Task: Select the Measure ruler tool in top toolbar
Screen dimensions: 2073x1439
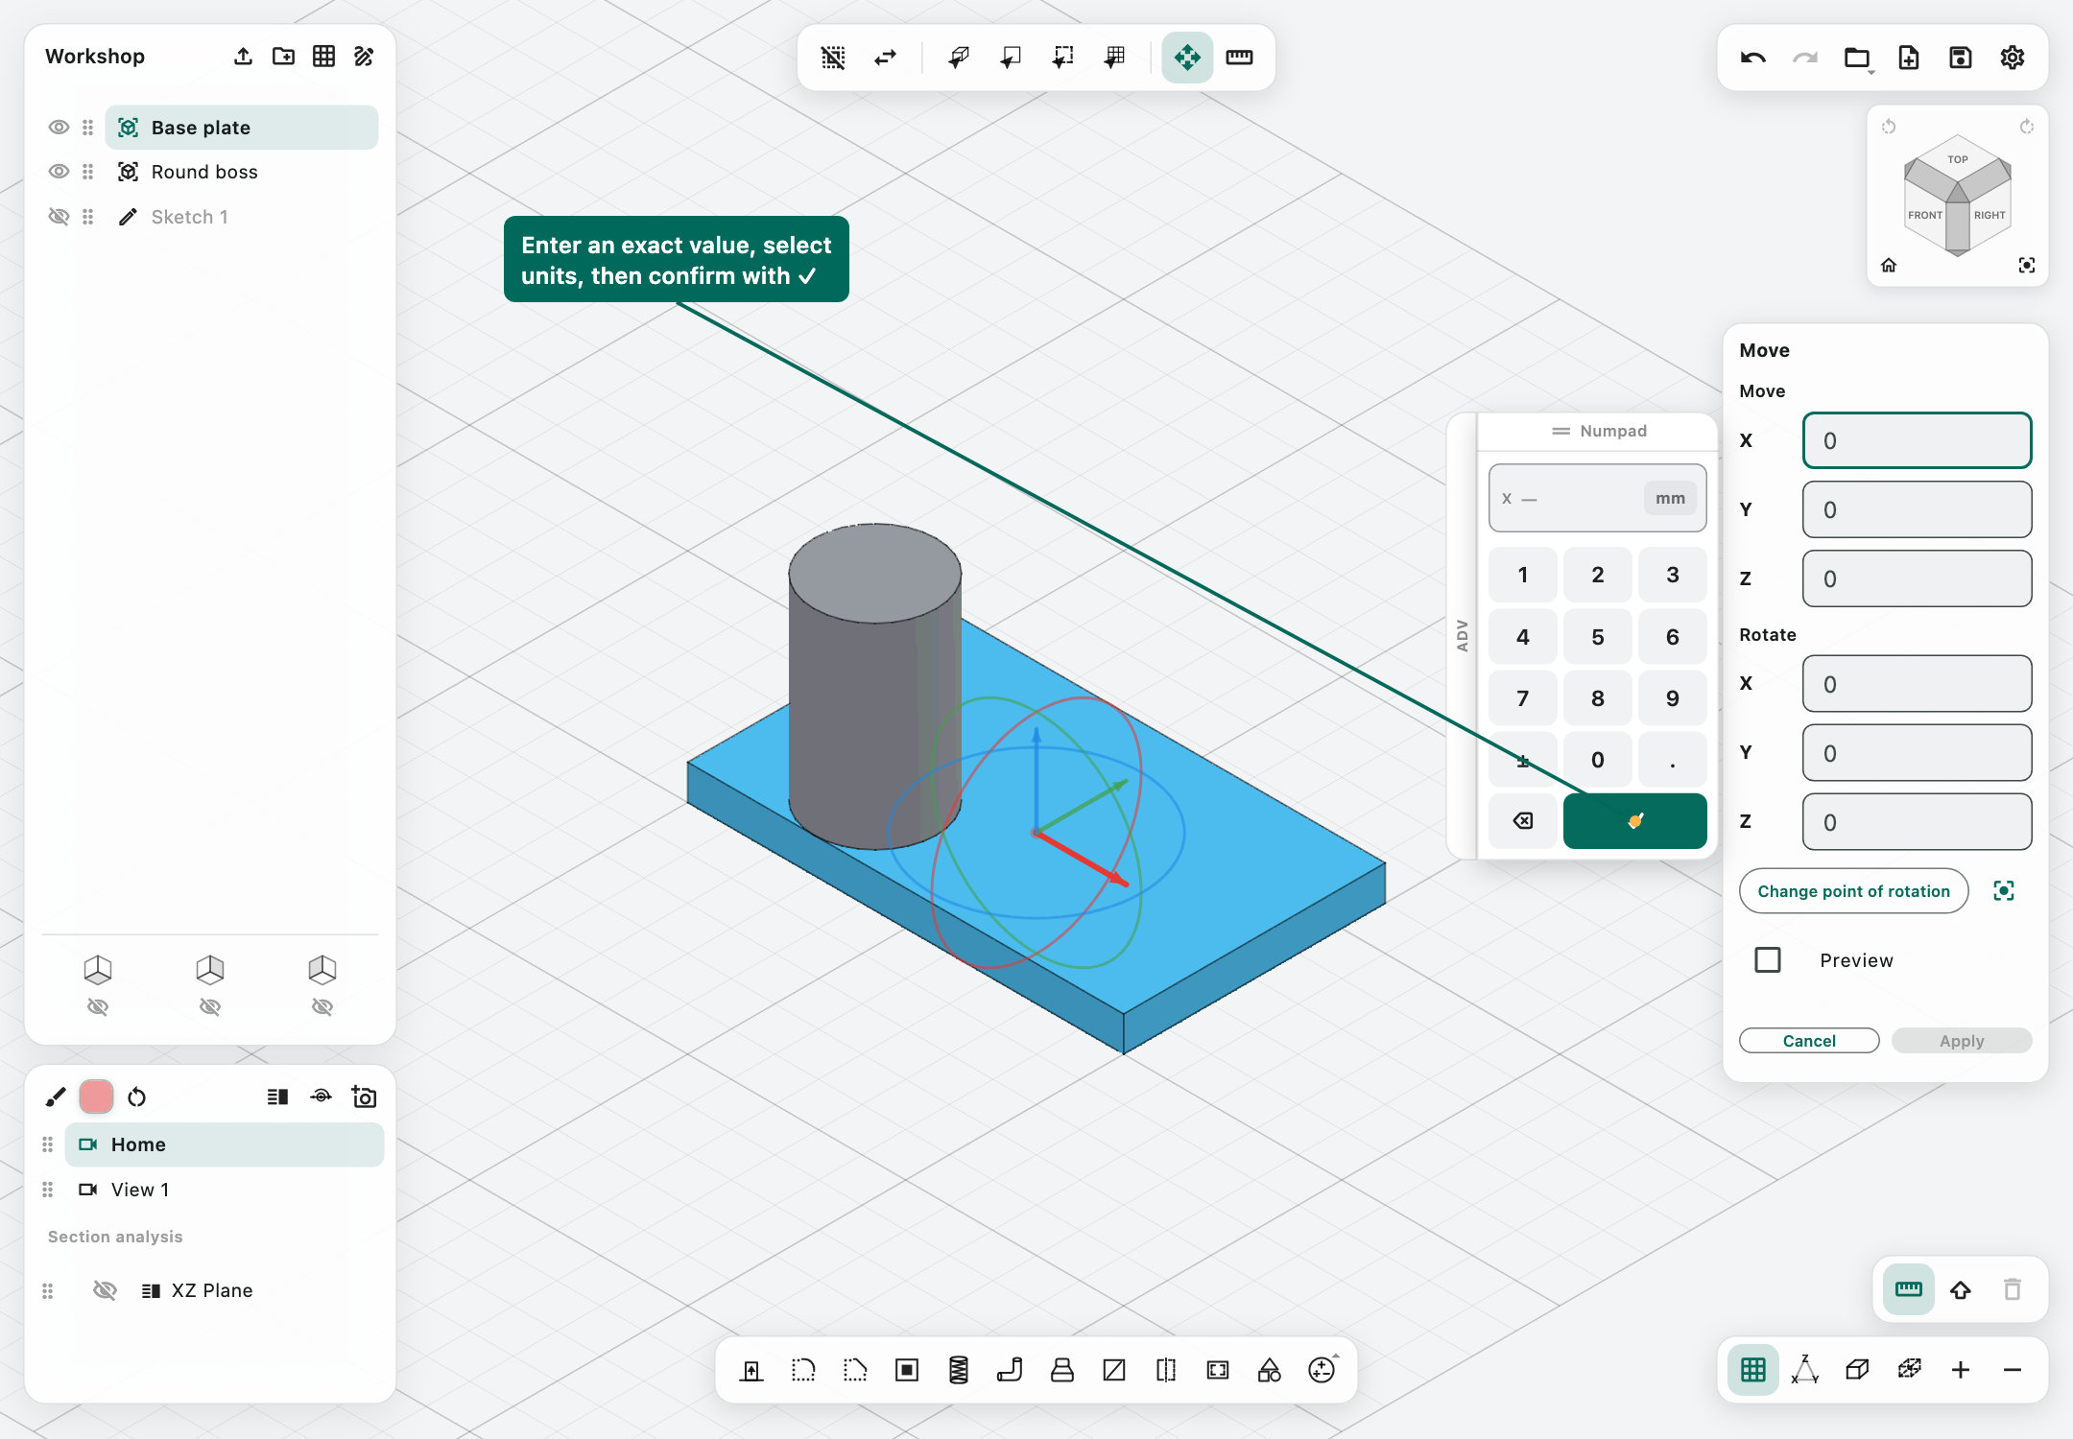Action: [1239, 58]
